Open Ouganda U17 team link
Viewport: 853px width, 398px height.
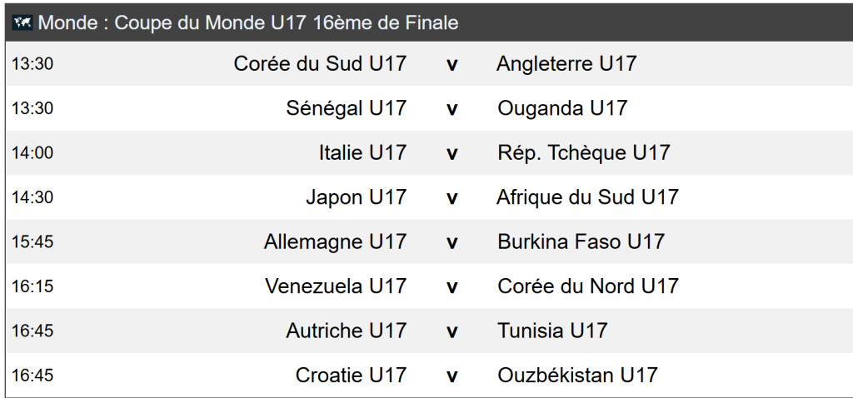click(562, 108)
